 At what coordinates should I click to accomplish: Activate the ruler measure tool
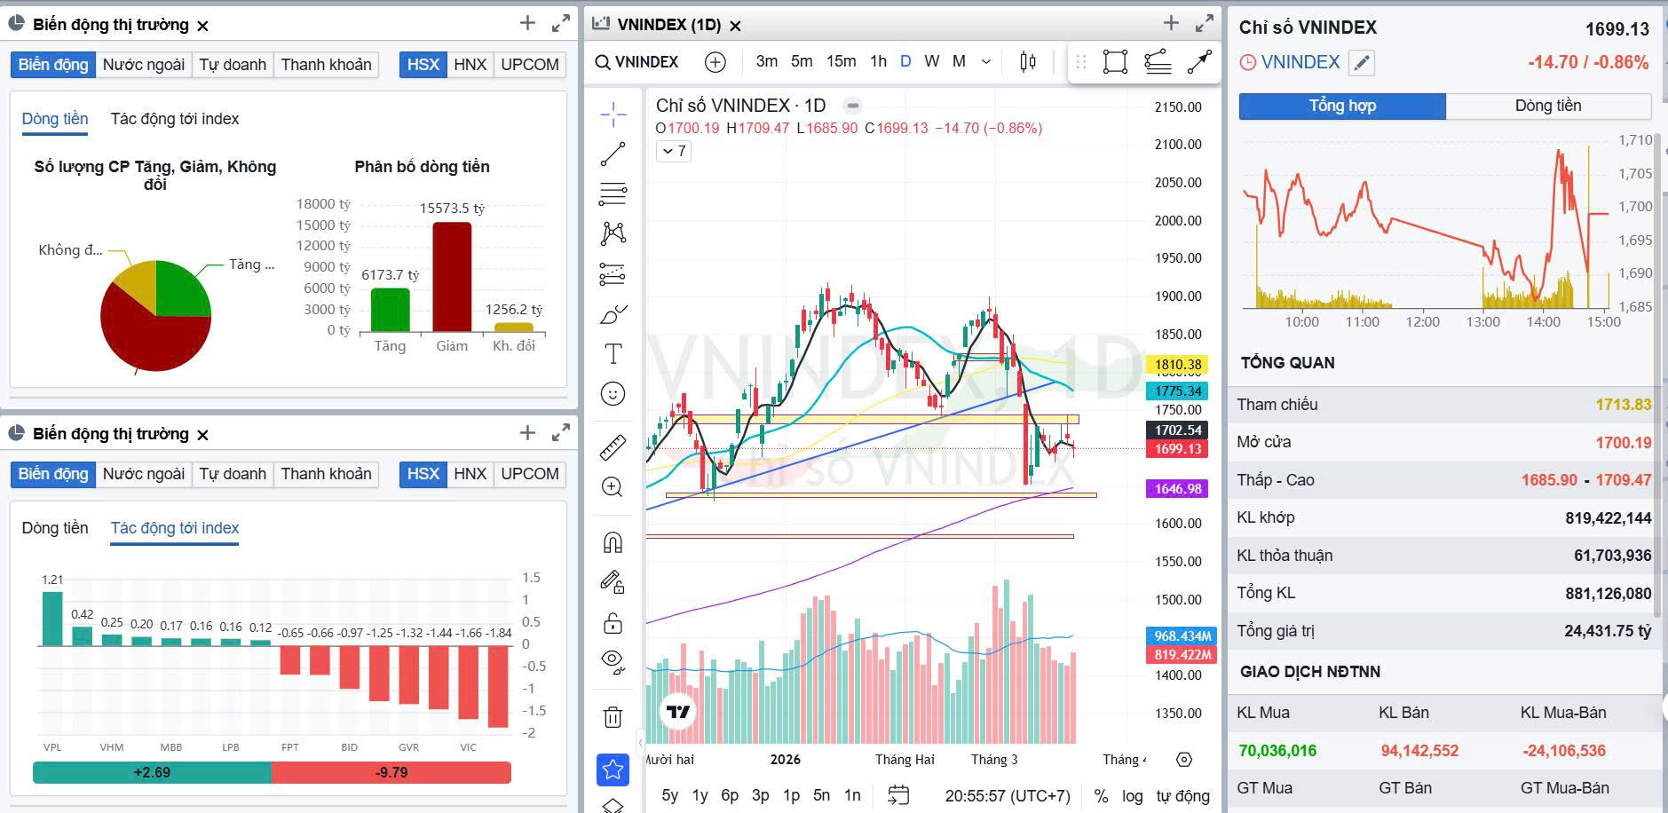(x=613, y=446)
